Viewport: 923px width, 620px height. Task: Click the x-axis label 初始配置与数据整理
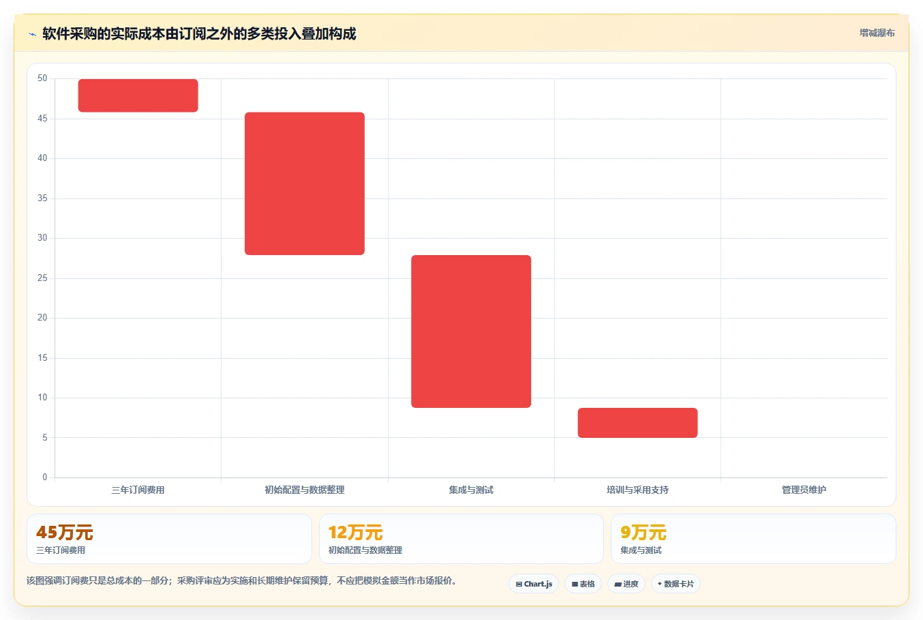point(305,490)
